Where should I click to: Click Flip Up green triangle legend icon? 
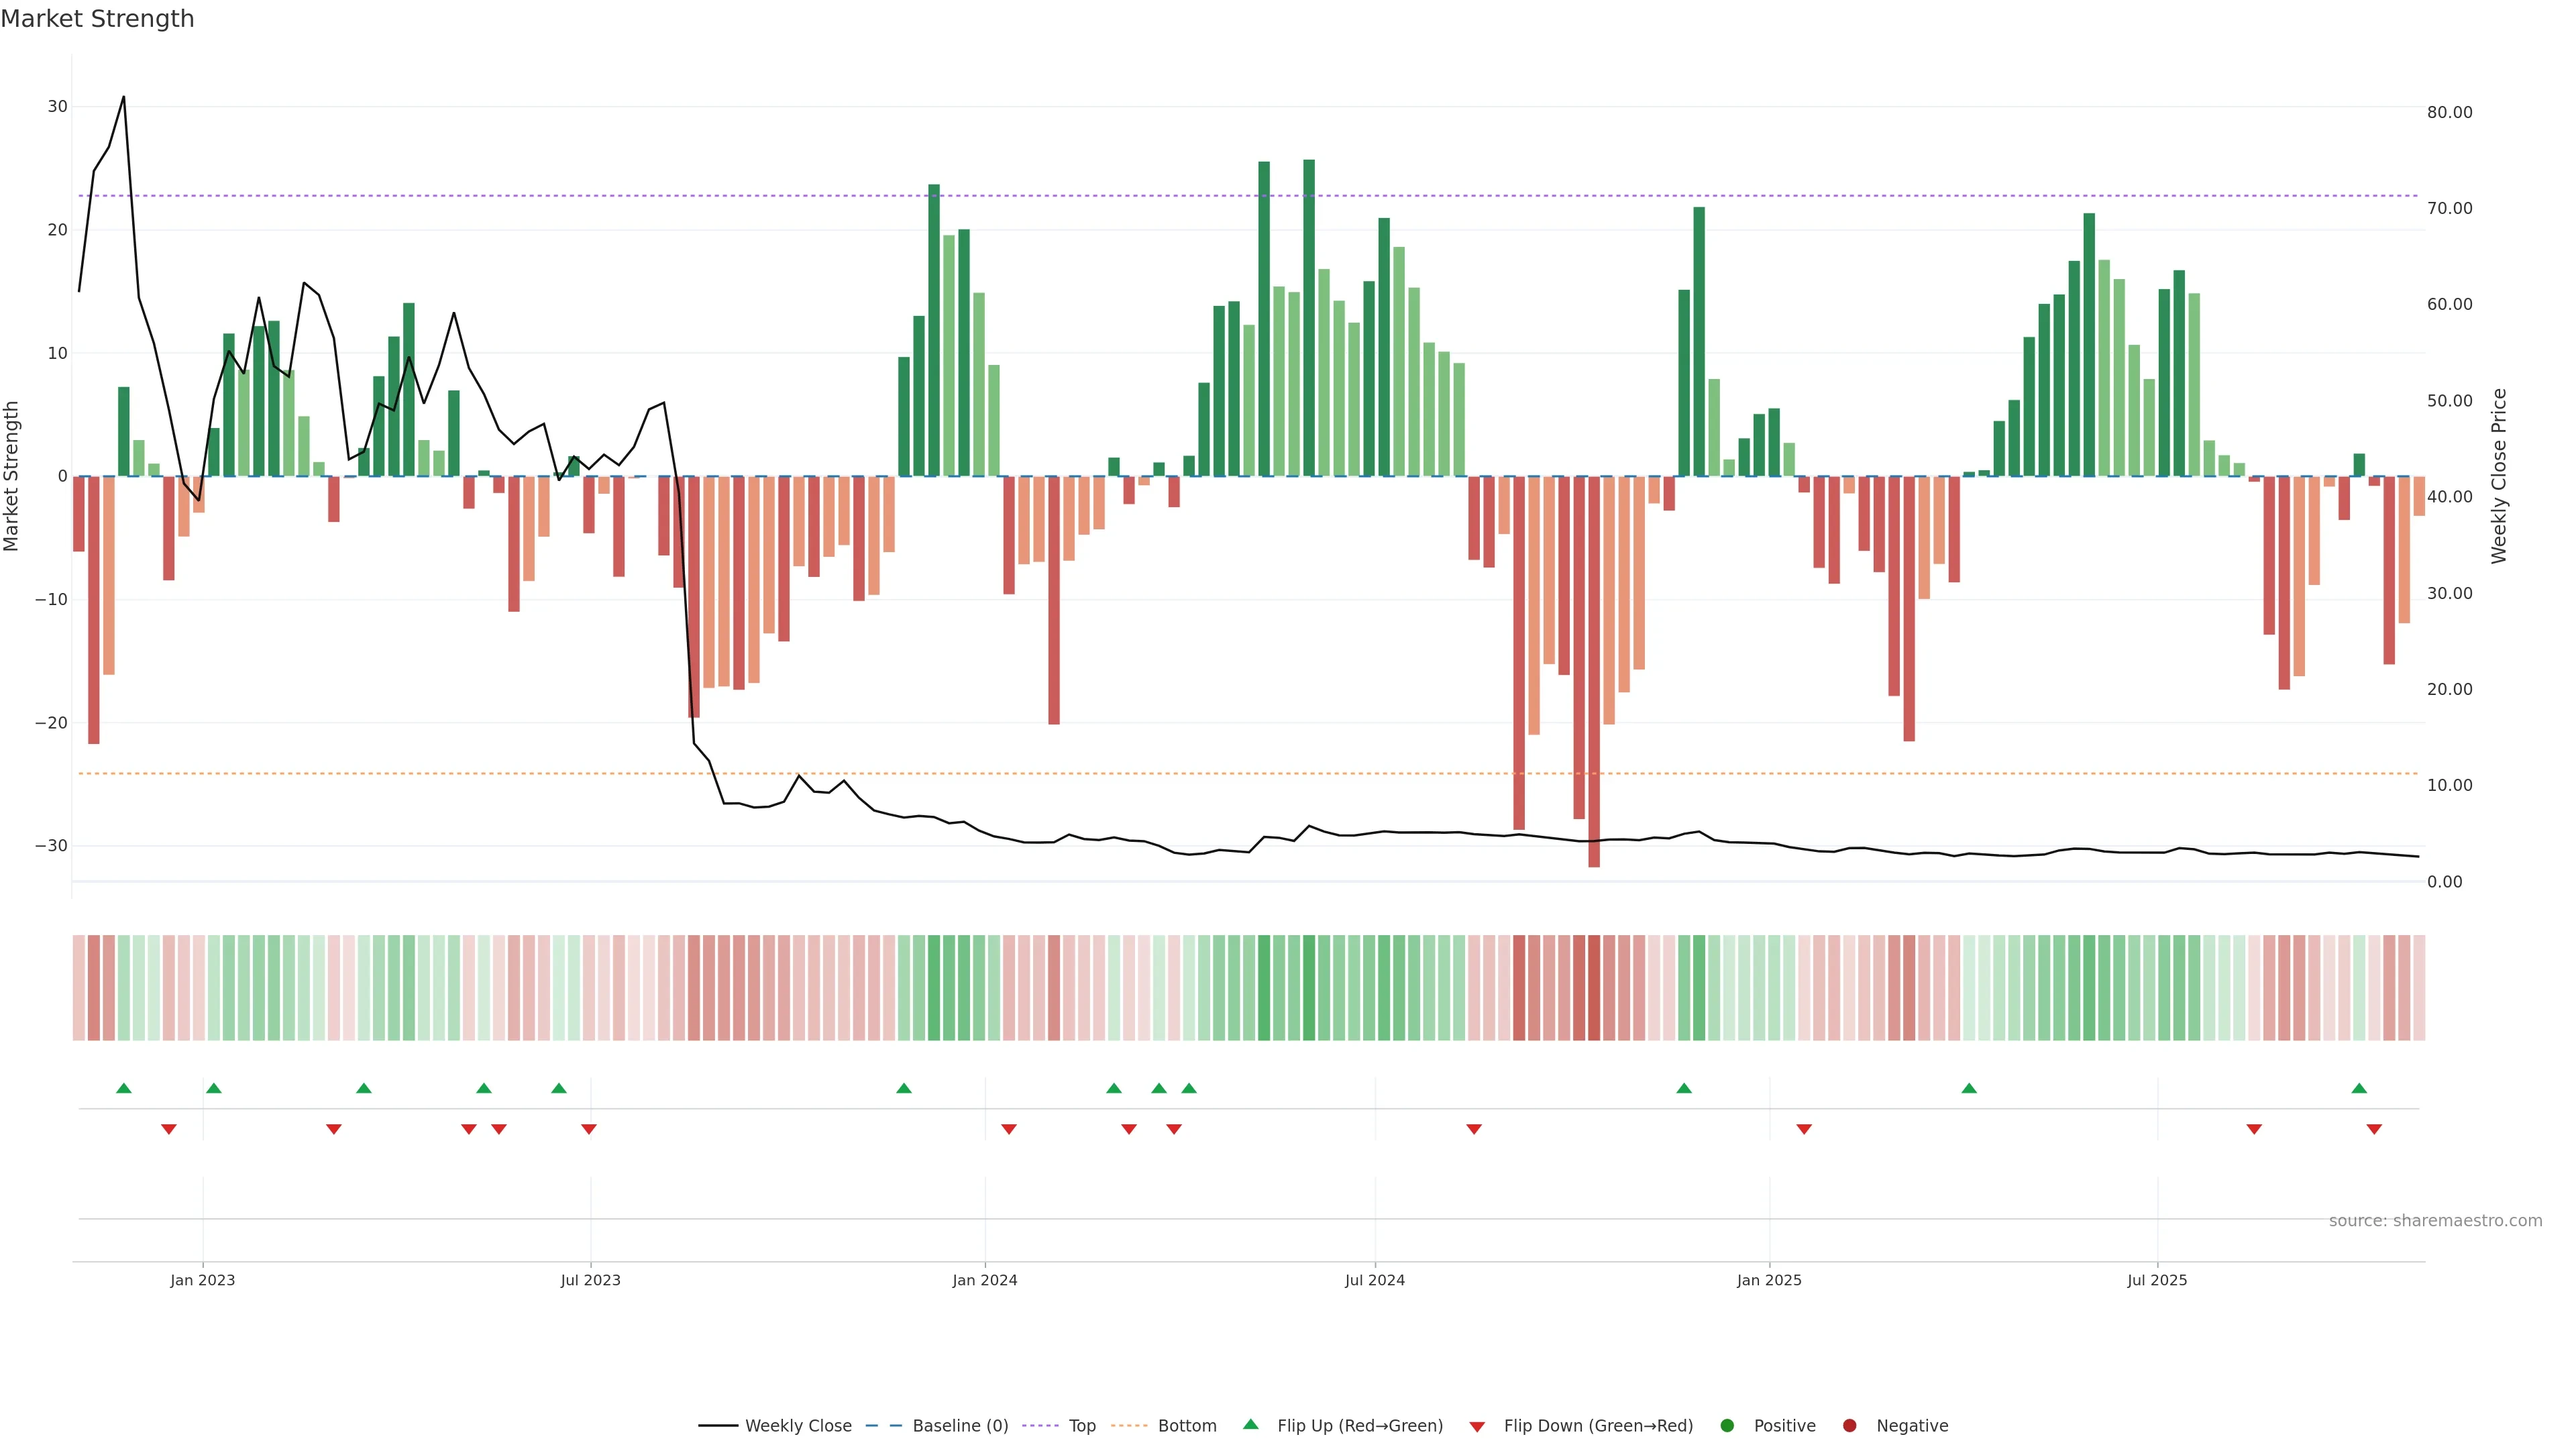(1250, 1424)
